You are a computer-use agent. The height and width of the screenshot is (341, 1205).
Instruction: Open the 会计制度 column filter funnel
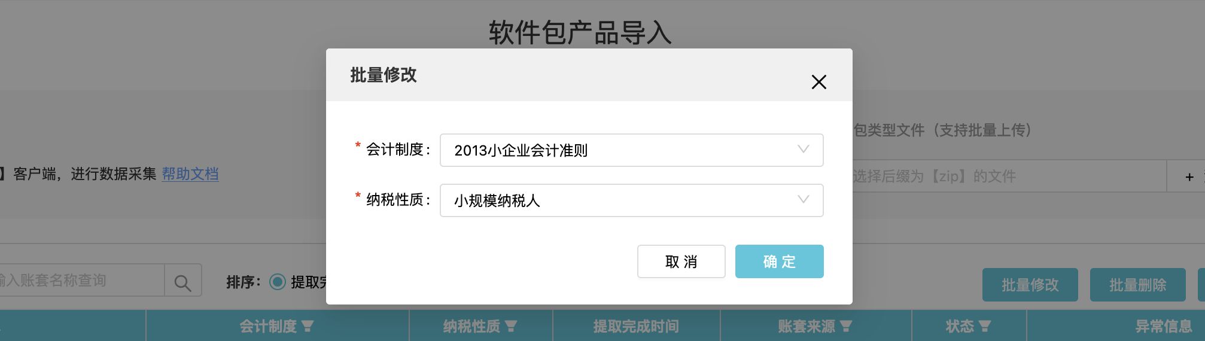308,327
